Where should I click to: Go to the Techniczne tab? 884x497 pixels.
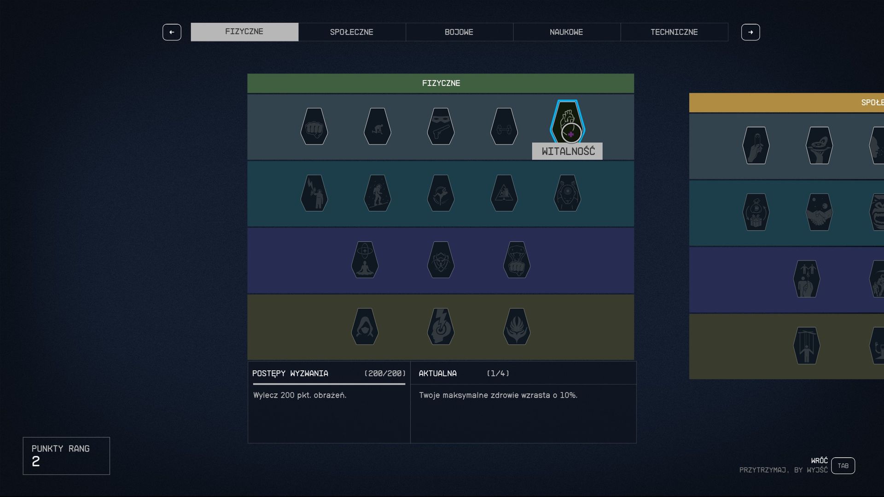(x=674, y=32)
